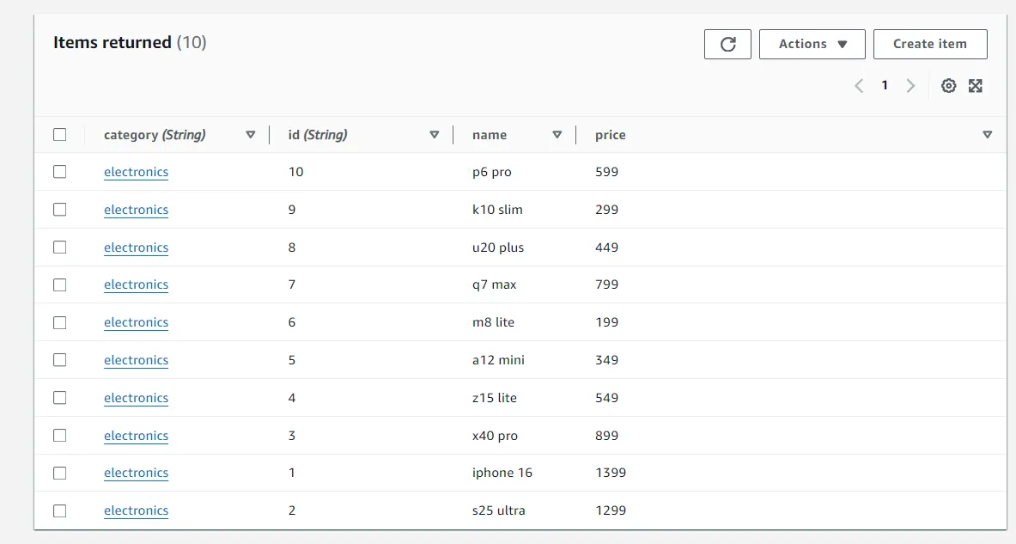Open the price column filter dropdown
Screen dimensions: 1016x544
coord(987,134)
